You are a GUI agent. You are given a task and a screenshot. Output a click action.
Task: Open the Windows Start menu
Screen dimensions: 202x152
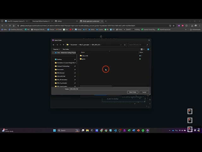pyautogui.click(x=55, y=130)
